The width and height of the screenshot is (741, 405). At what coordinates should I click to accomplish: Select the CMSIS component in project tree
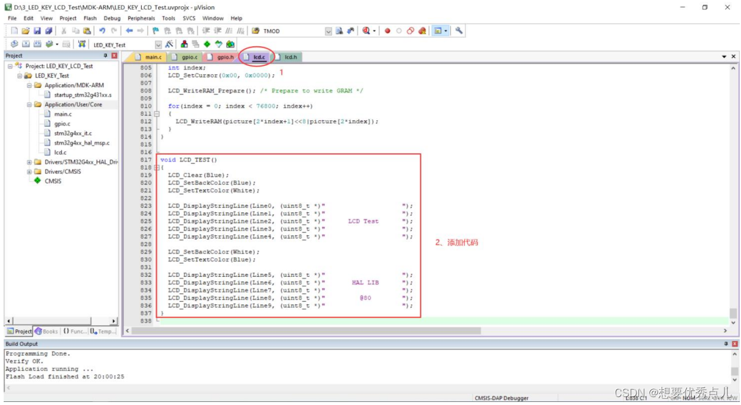[x=53, y=181]
